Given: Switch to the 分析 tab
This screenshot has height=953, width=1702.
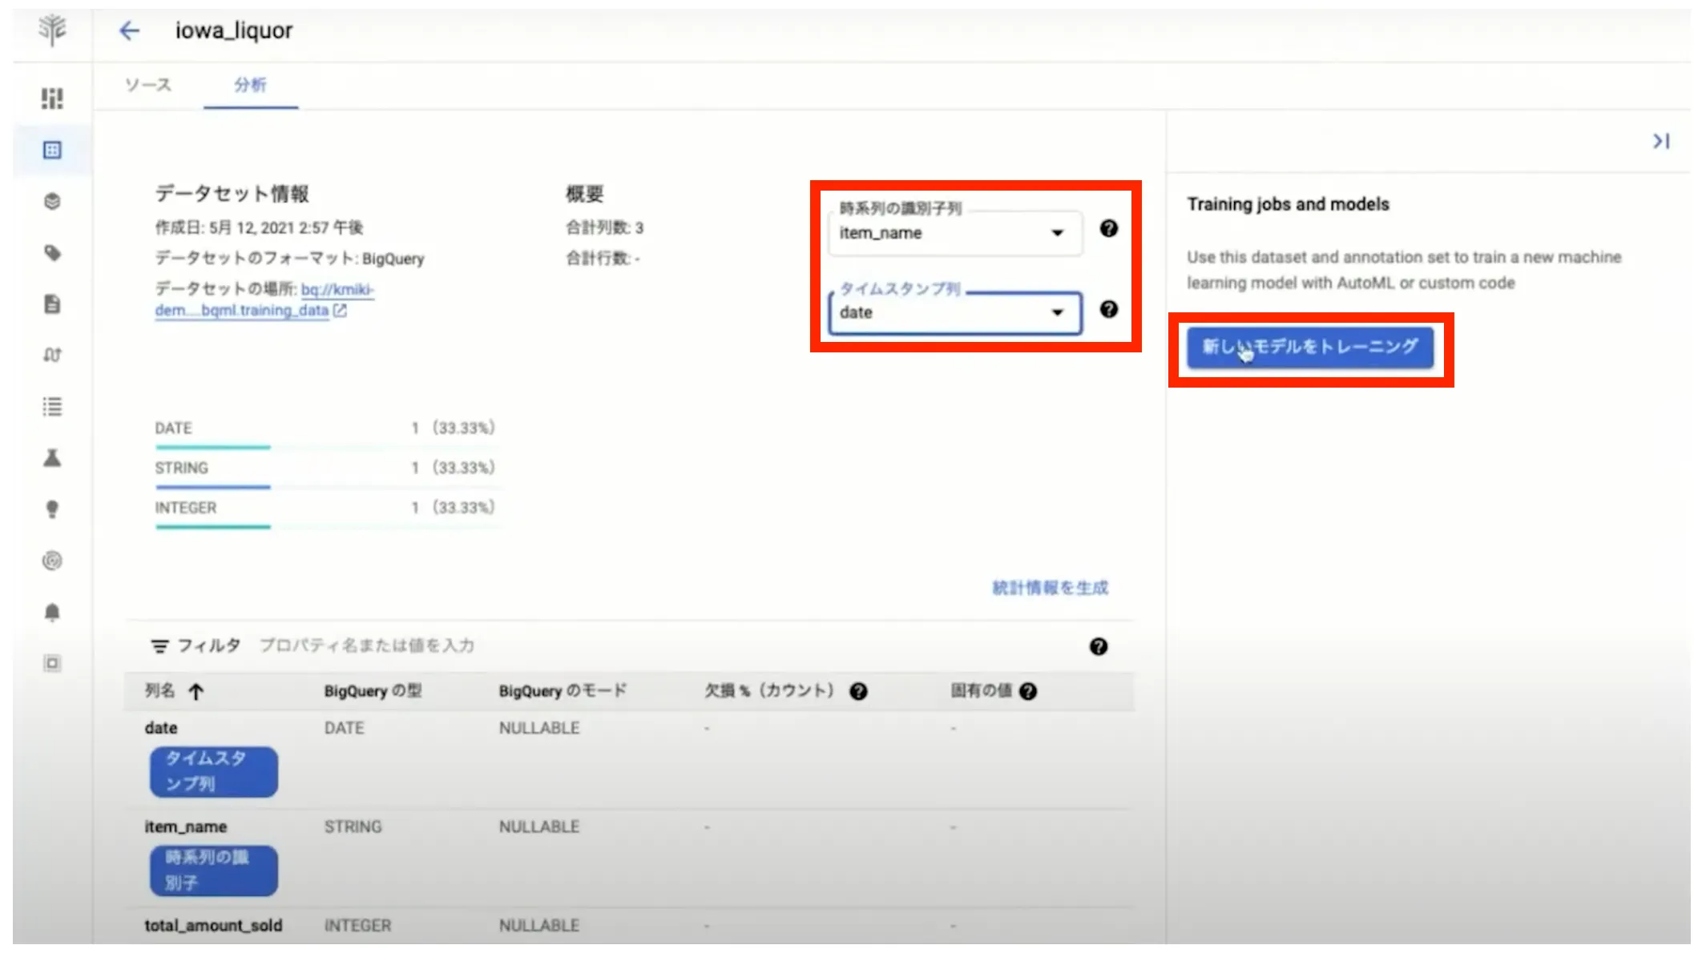Looking at the screenshot, I should [250, 85].
